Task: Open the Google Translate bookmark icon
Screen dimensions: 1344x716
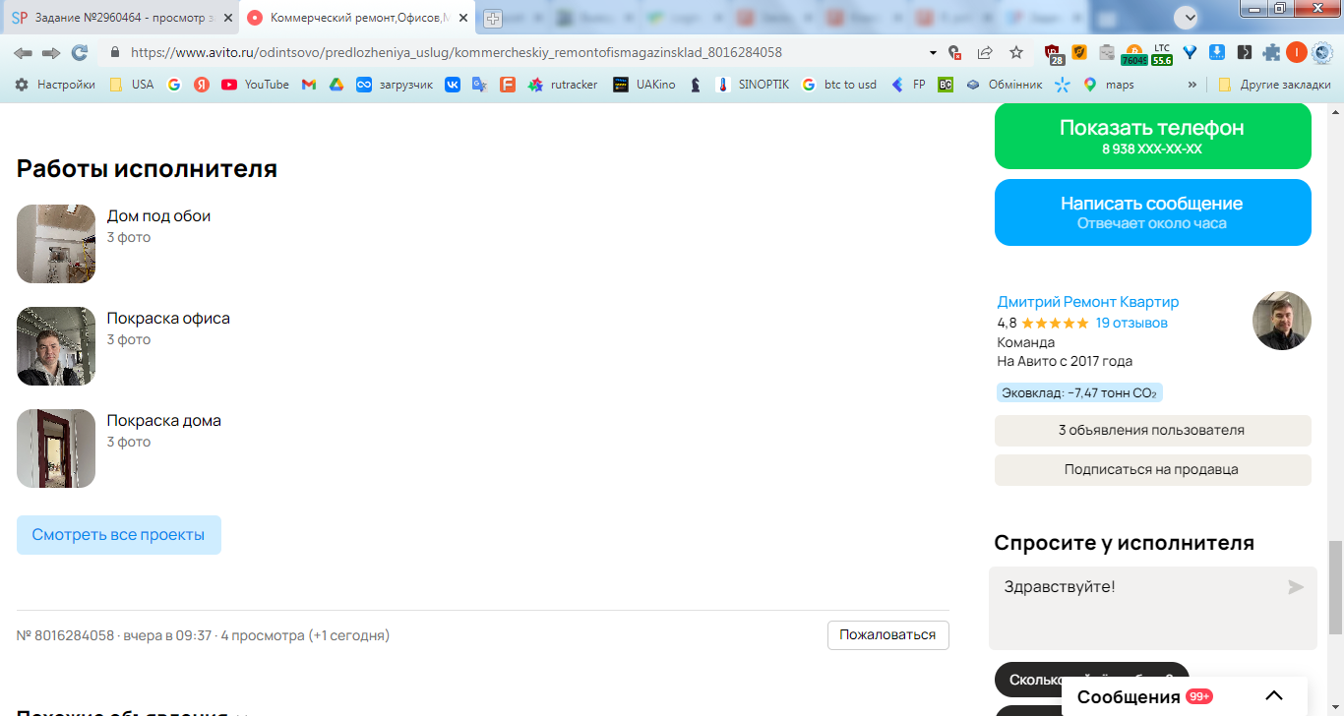Action: [480, 85]
